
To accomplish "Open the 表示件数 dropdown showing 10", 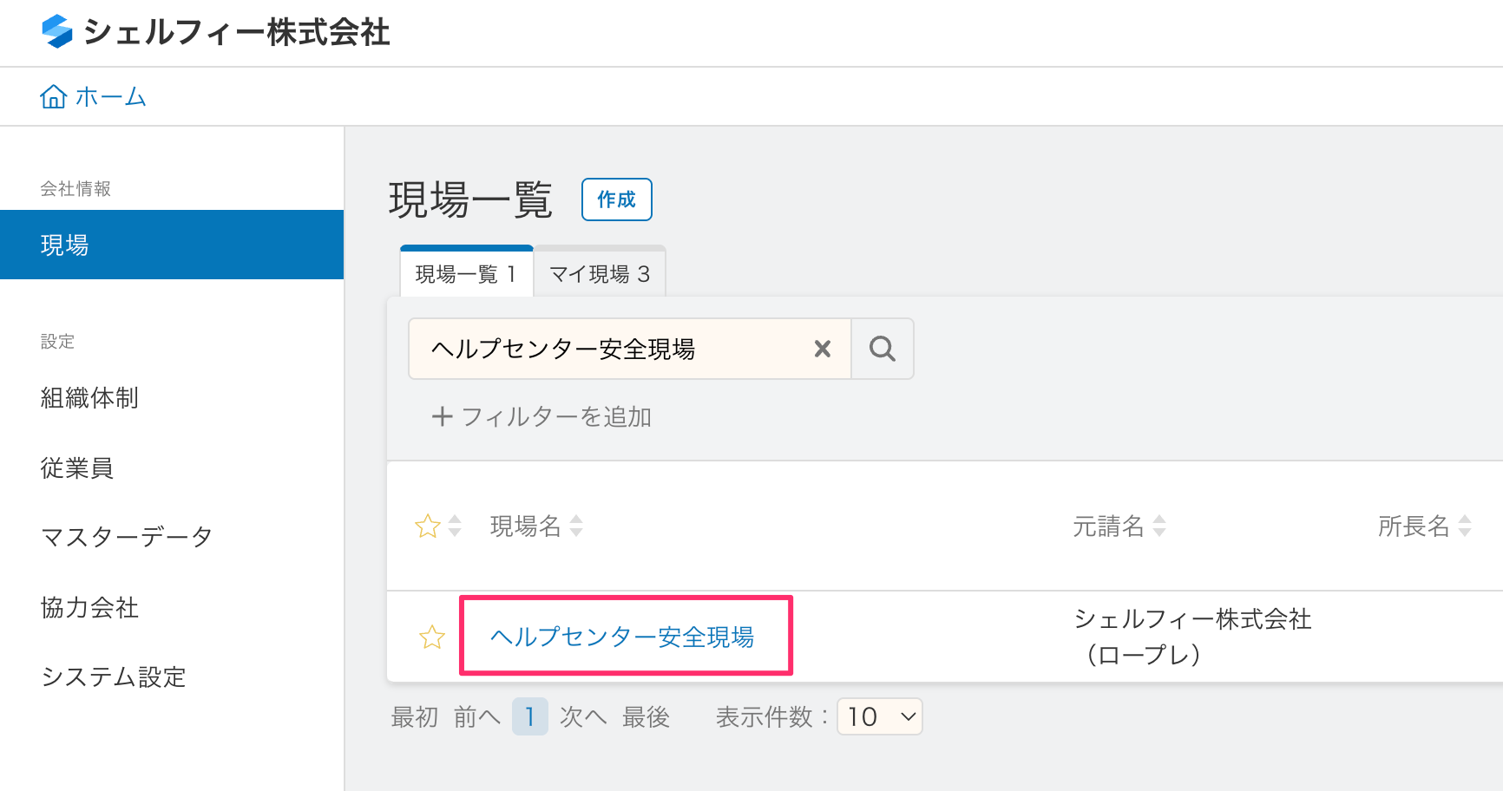I will pyautogui.click(x=879, y=717).
